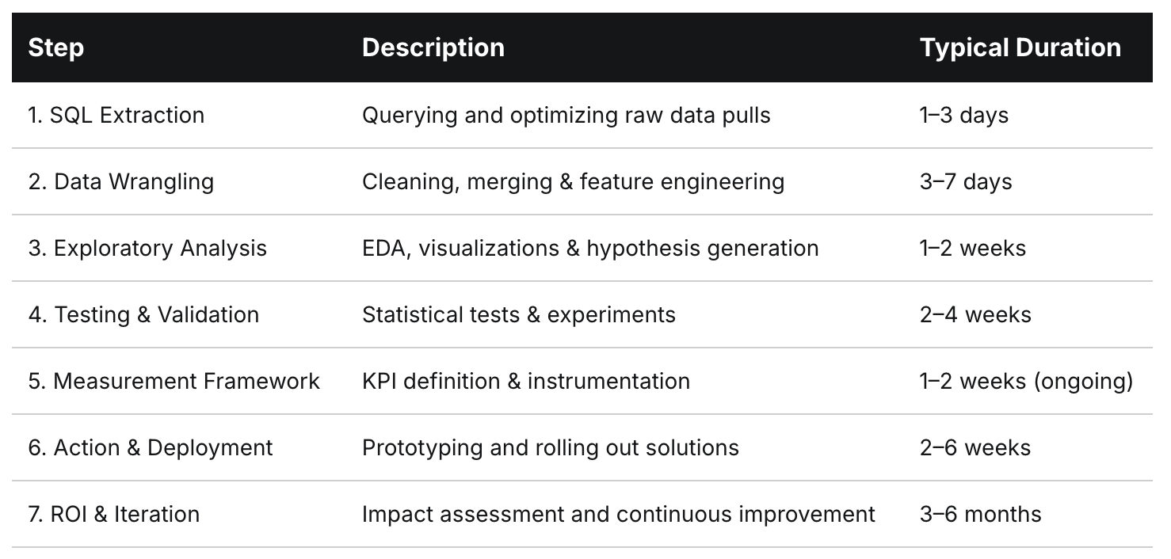This screenshot has width=1171, height=559.
Task: Click 'Impact assessment and continuous improvement' text
Action: [x=619, y=515]
